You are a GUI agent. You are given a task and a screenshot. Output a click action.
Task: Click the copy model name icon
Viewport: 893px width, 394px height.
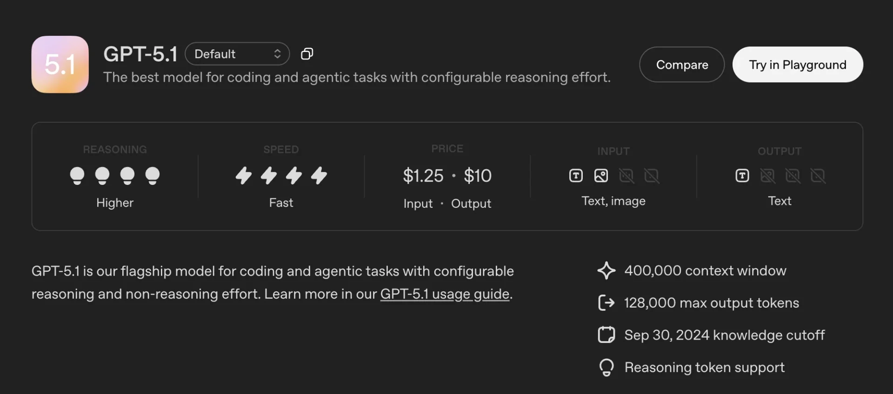[307, 53]
